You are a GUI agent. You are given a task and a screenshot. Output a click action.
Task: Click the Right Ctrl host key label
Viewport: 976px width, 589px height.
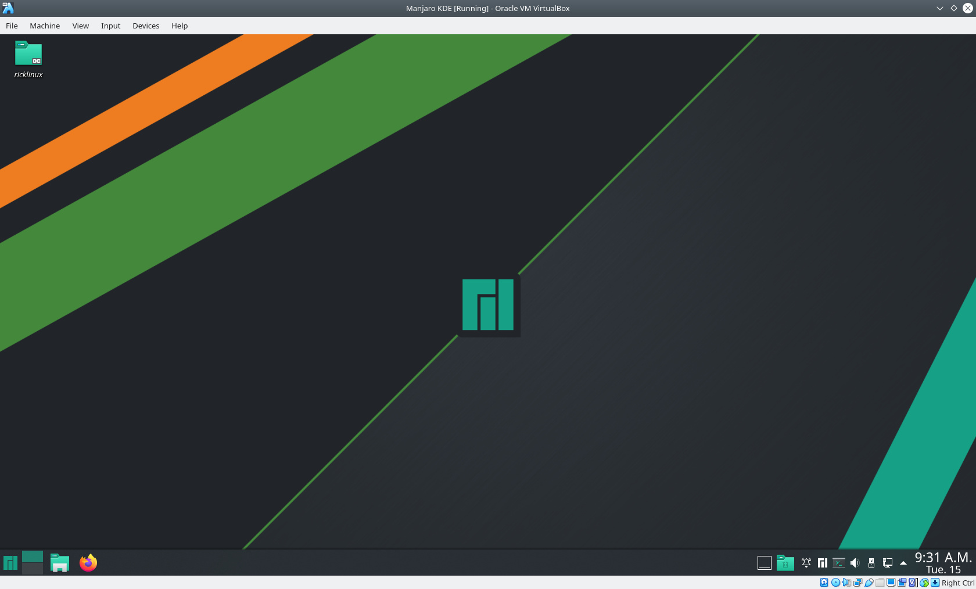click(x=958, y=583)
